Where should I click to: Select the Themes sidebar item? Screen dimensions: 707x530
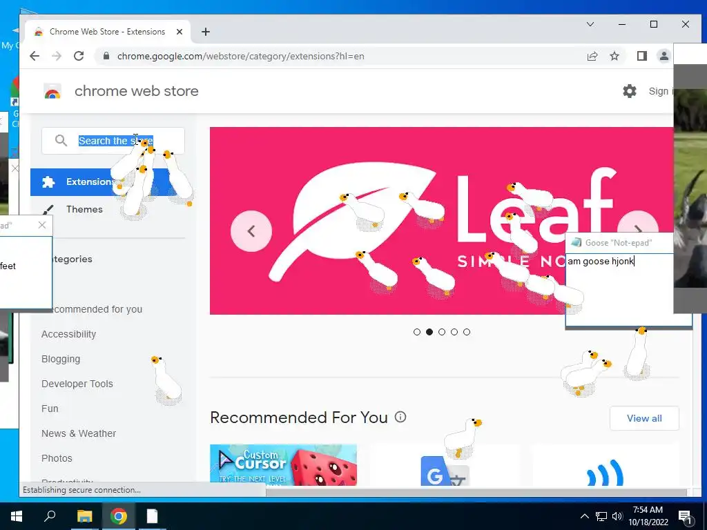(x=84, y=209)
